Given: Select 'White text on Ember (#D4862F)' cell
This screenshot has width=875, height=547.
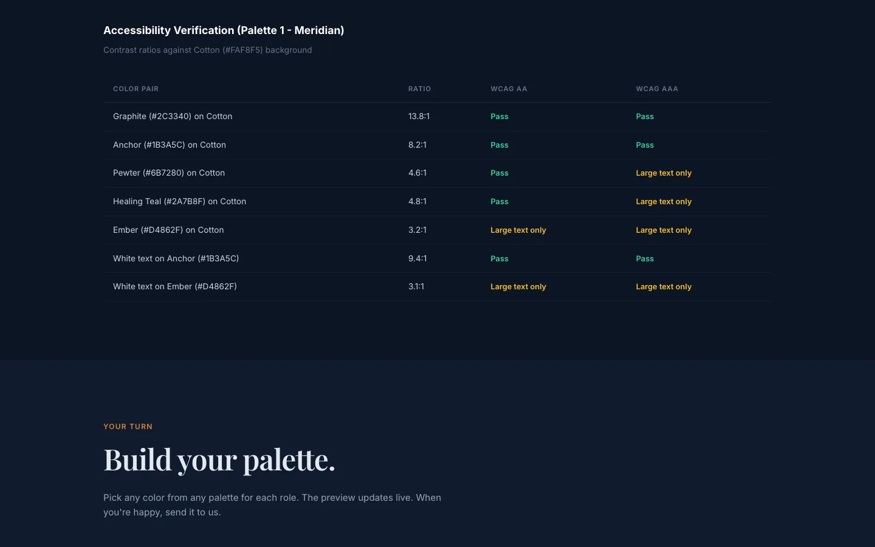Looking at the screenshot, I should click(175, 286).
